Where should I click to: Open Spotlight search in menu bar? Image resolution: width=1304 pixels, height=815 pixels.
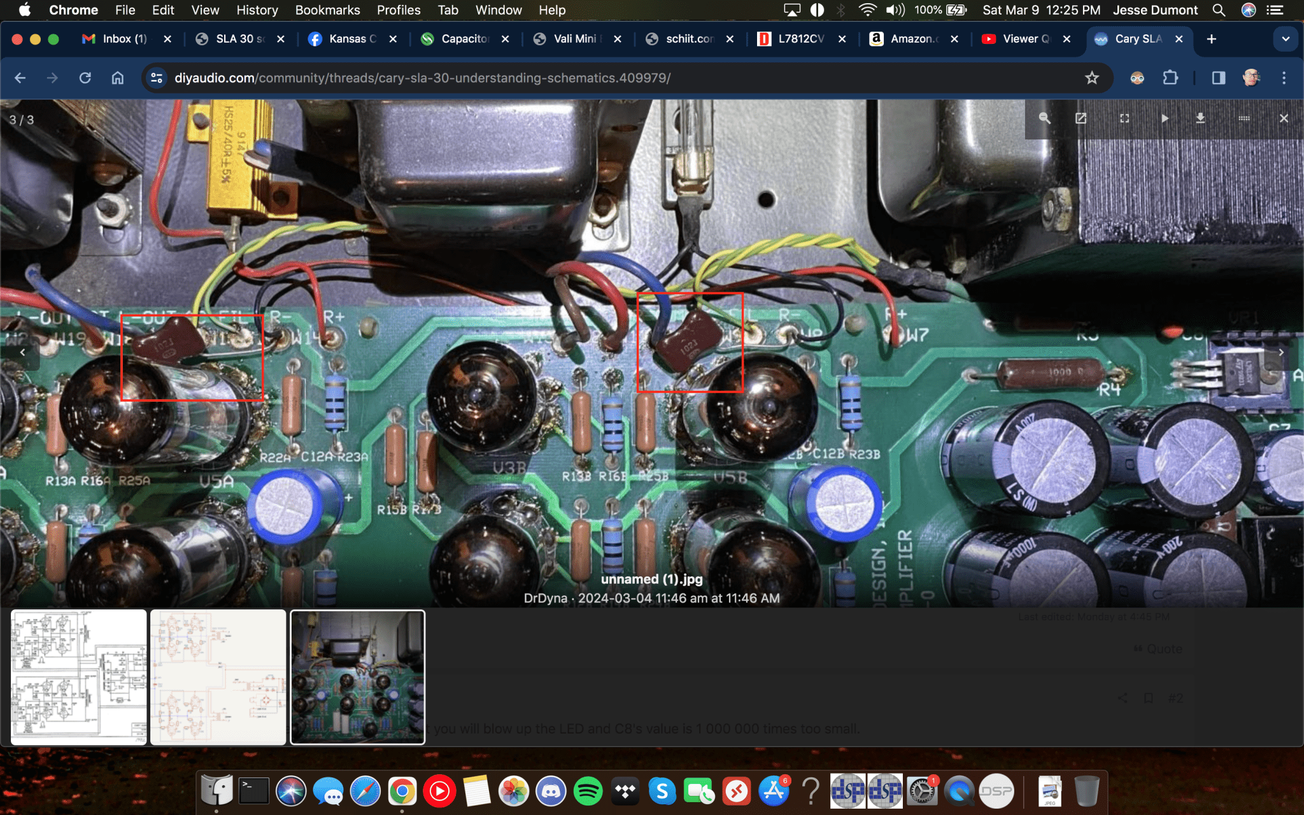pyautogui.click(x=1218, y=10)
